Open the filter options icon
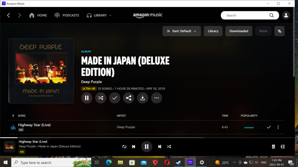 pos(279,31)
